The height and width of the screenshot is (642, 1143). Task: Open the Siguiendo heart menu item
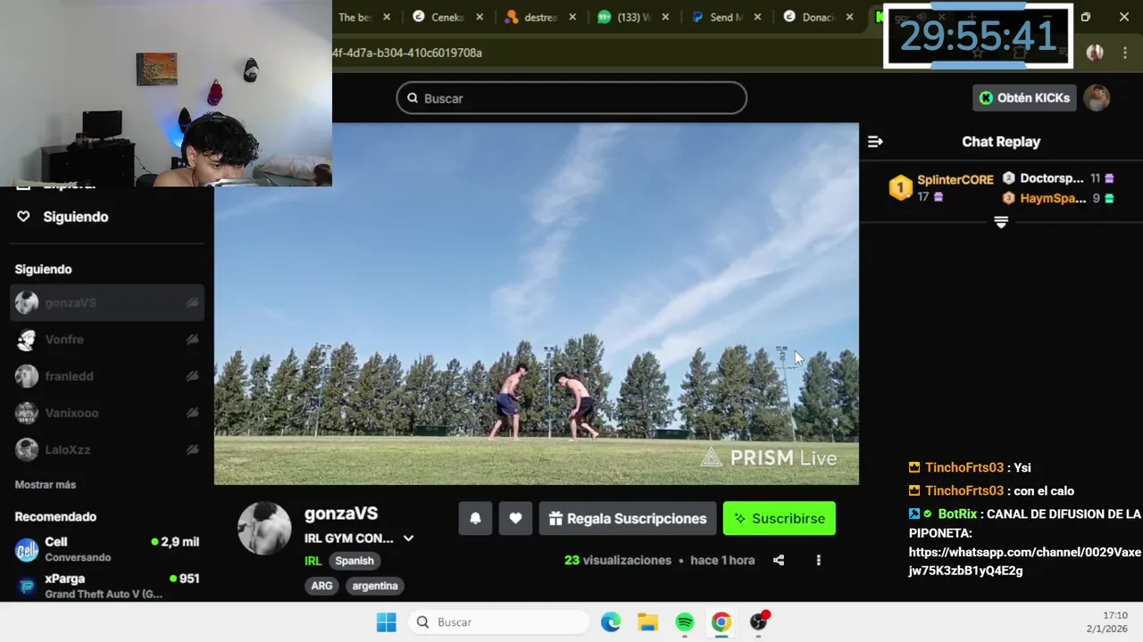[x=63, y=217]
